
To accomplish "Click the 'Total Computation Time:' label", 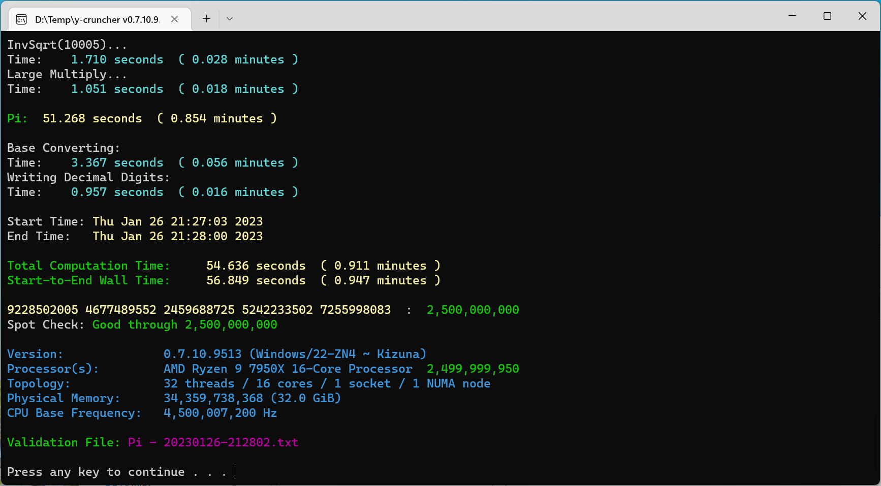I will click(x=88, y=266).
